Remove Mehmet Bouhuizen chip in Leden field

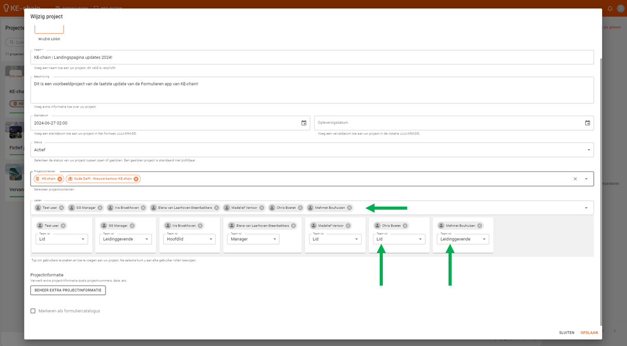[x=350, y=208]
